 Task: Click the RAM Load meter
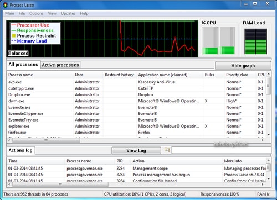click(x=255, y=41)
